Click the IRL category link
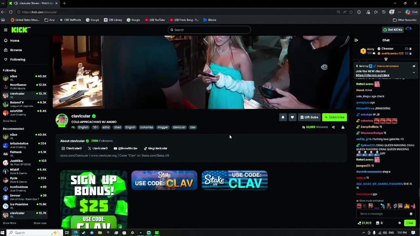The width and height of the screenshot is (420, 236). (73, 127)
